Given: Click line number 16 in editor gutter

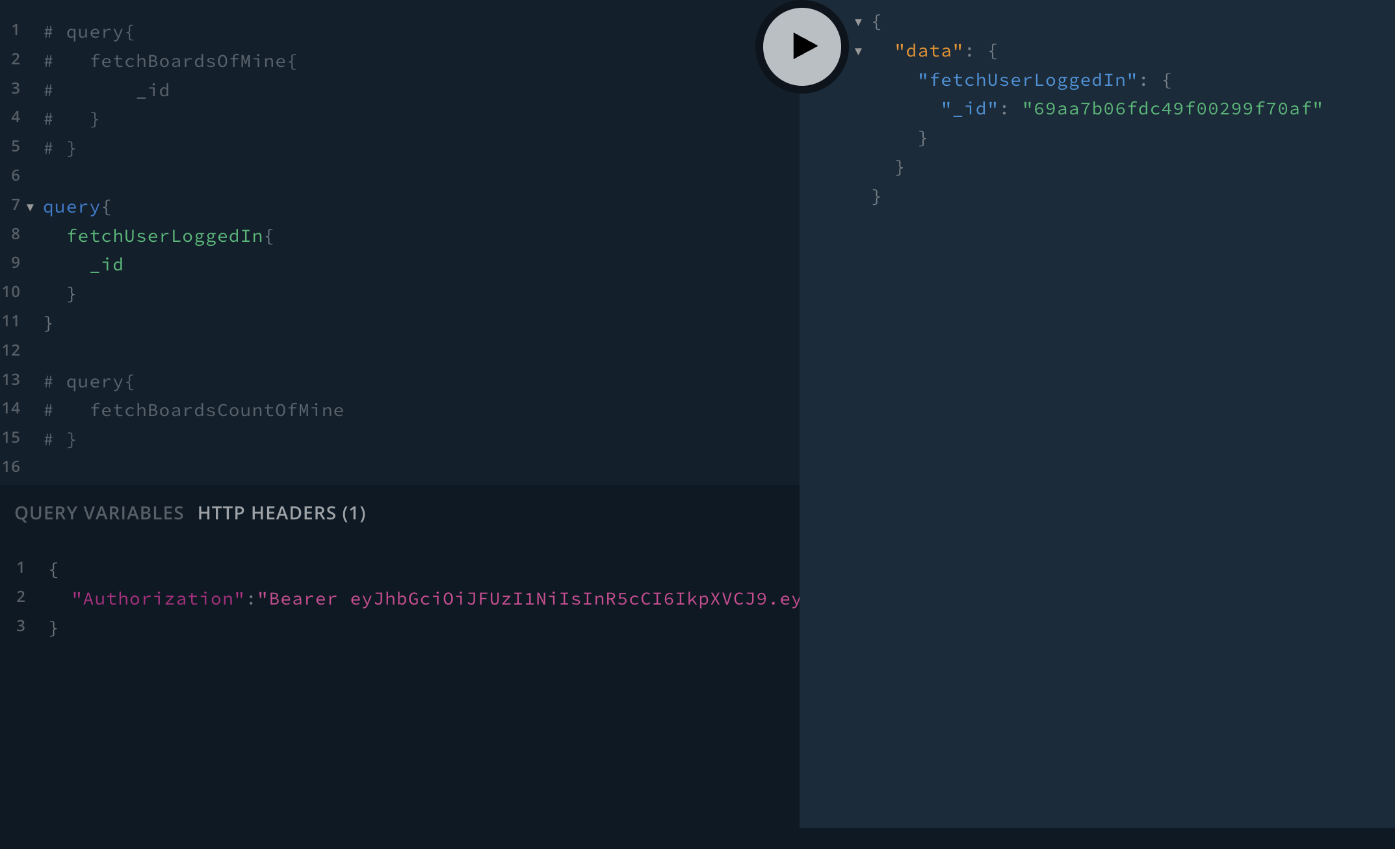Looking at the screenshot, I should pos(11,467).
